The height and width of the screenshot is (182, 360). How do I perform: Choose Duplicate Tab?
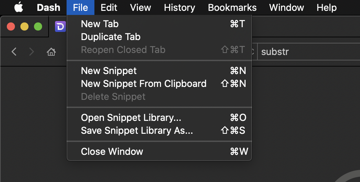[x=111, y=37]
